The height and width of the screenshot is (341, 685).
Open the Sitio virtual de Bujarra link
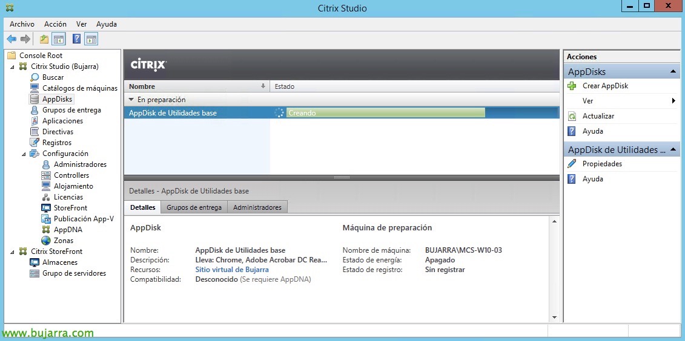click(x=232, y=270)
